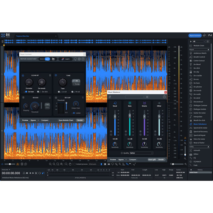Click the De-noise knob in Clean Up
This screenshot has height=213, width=213.
tap(29, 82)
